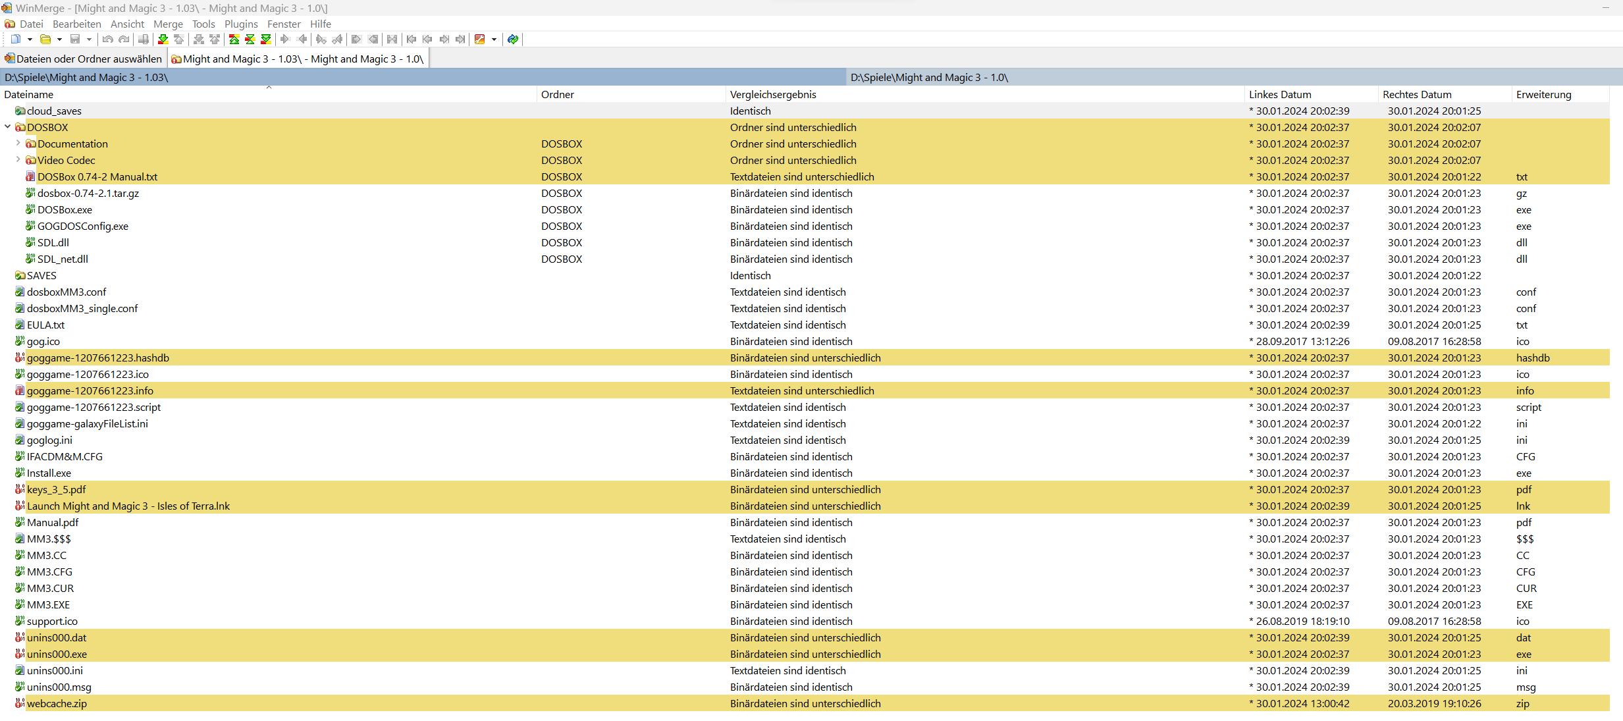
Task: Click the First difference toolbar icon
Action: (x=234, y=40)
